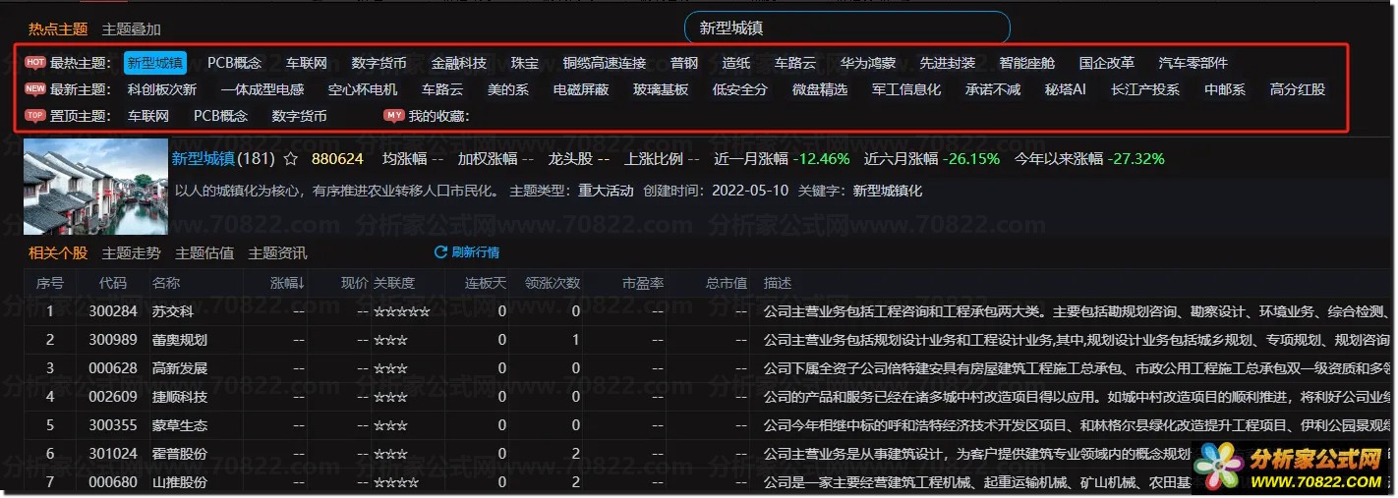
Task: Select the 高分红股 theme
Action: click(1298, 89)
